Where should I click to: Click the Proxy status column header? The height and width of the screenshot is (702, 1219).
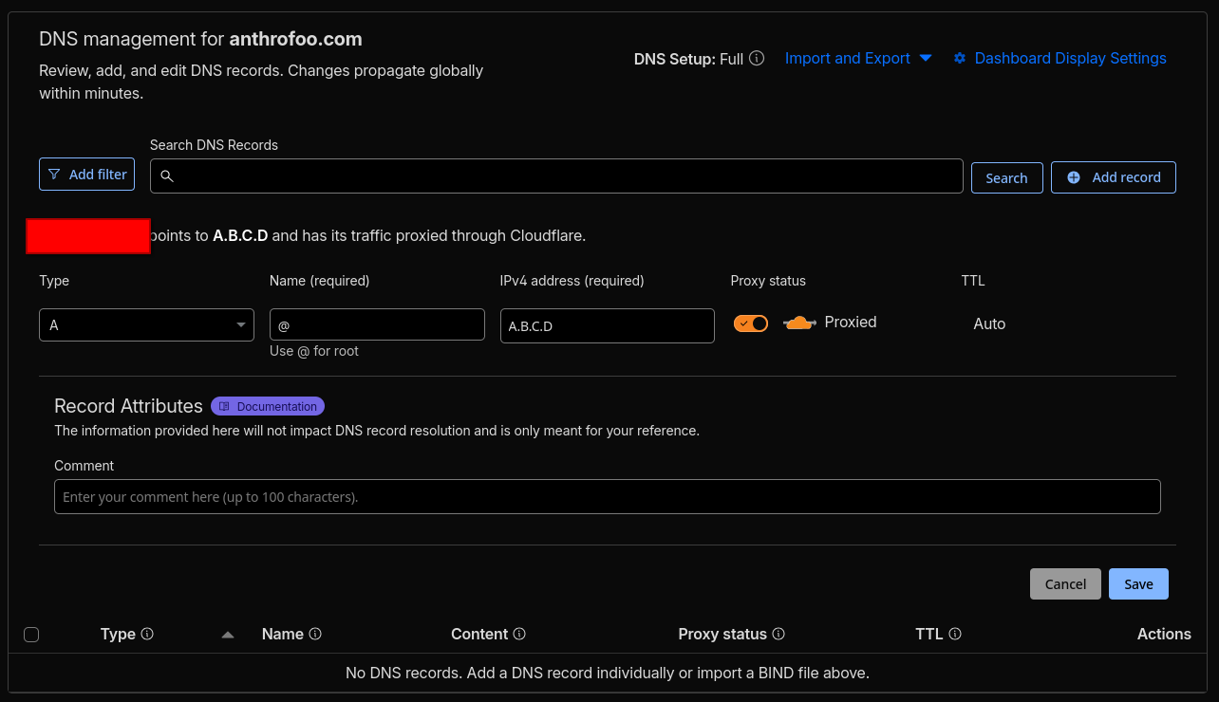(x=722, y=634)
